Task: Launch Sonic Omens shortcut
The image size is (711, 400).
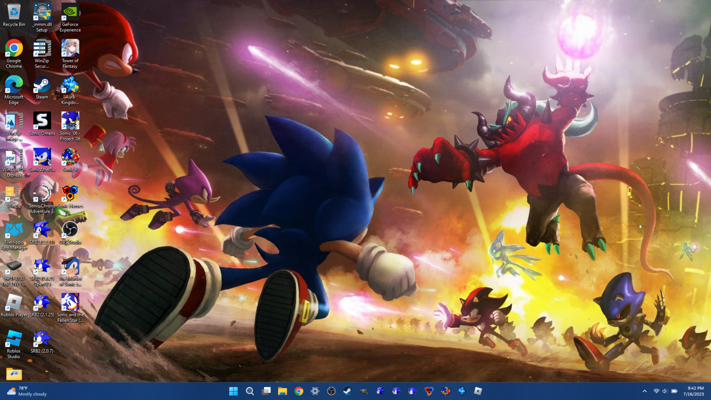Action: point(42,124)
